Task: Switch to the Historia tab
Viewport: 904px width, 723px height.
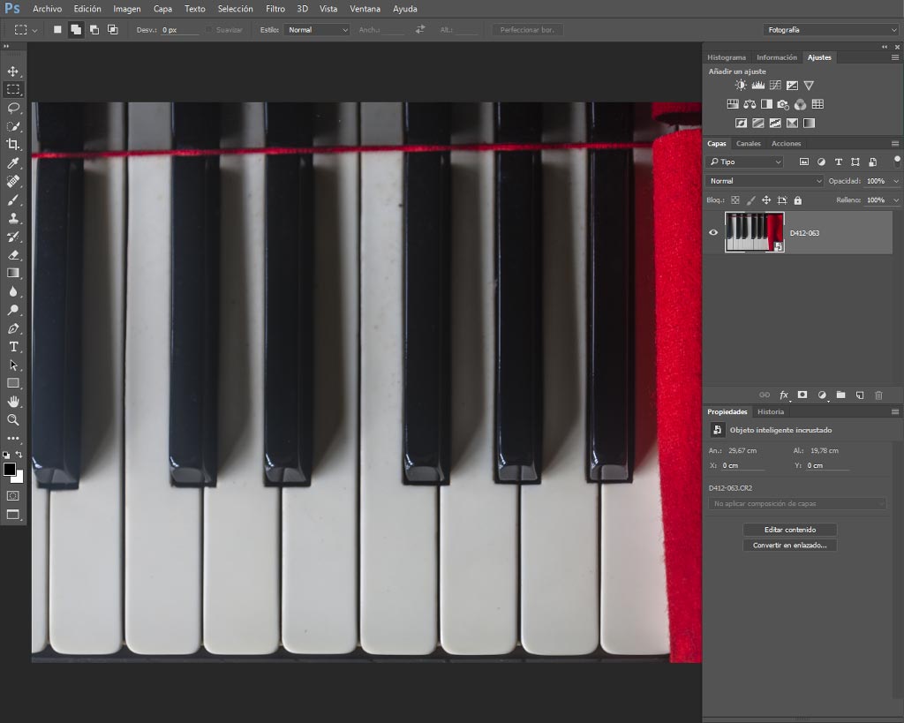Action: (x=770, y=411)
